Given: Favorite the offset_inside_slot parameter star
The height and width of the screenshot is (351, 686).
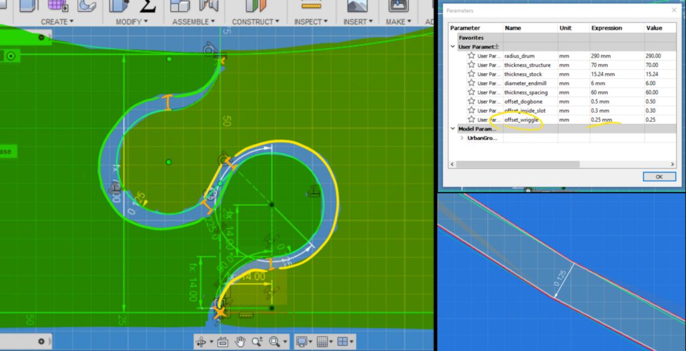Looking at the screenshot, I should pyautogui.click(x=472, y=110).
